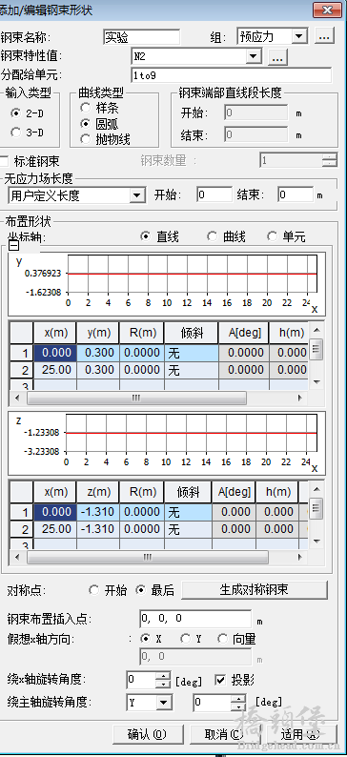
Task: Click the y(m) column header
Action: click(98, 333)
